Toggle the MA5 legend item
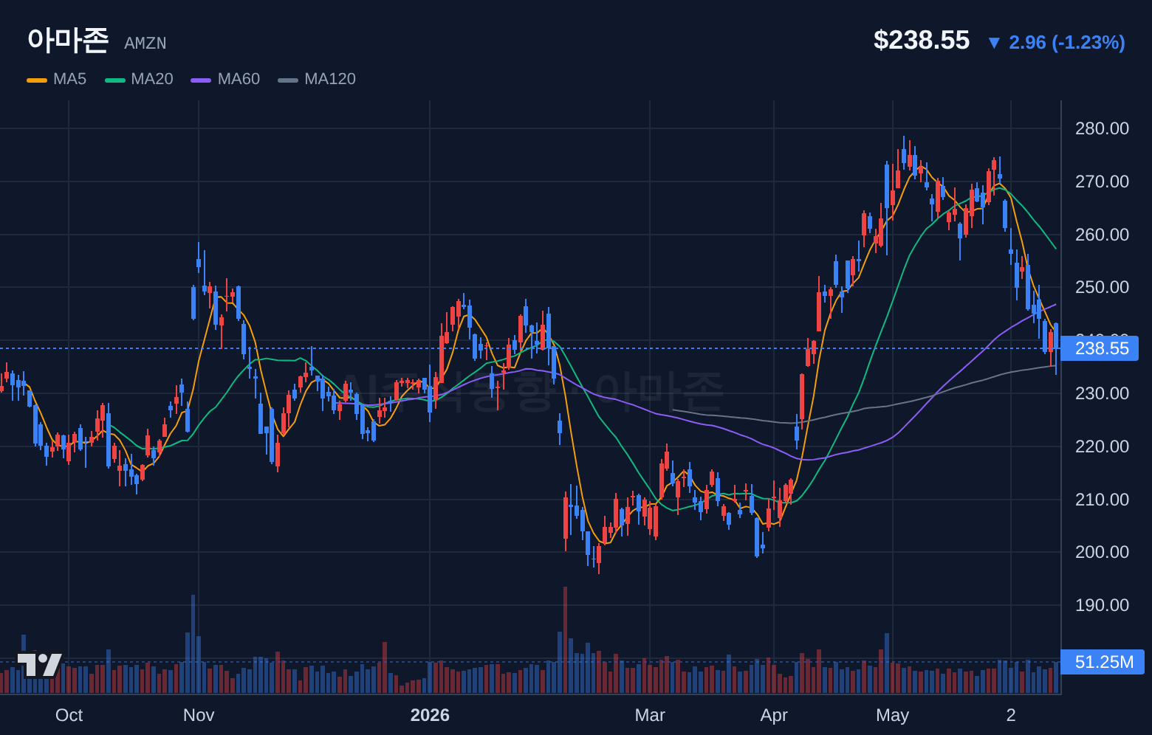Screen dimensions: 1152x735 tap(57, 79)
